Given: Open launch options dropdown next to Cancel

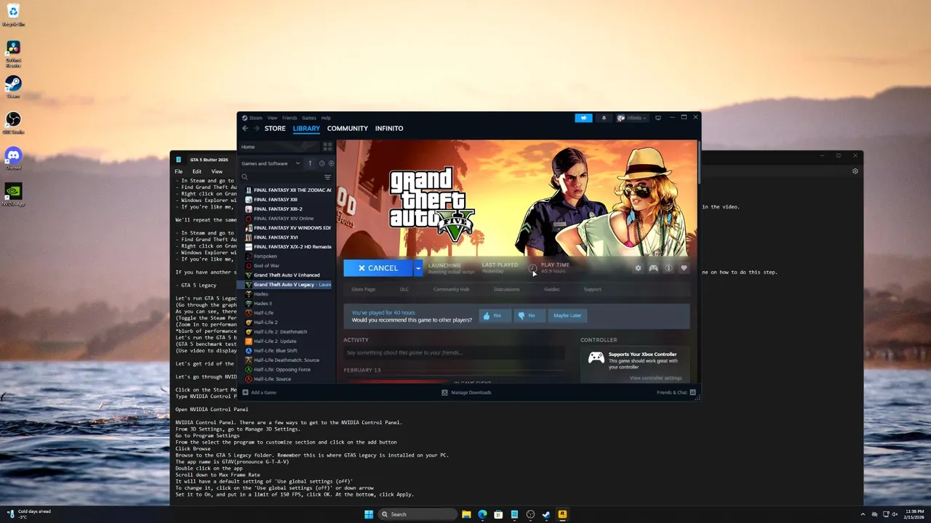Looking at the screenshot, I should pyautogui.click(x=418, y=268).
